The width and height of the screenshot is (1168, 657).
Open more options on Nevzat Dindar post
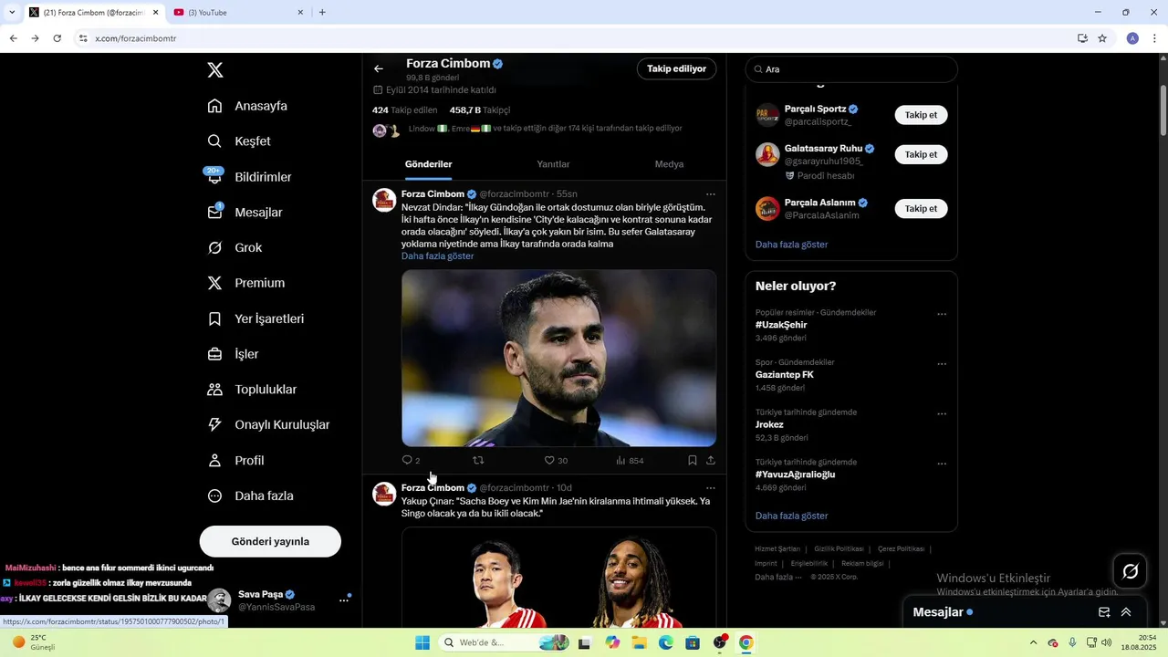point(710,194)
